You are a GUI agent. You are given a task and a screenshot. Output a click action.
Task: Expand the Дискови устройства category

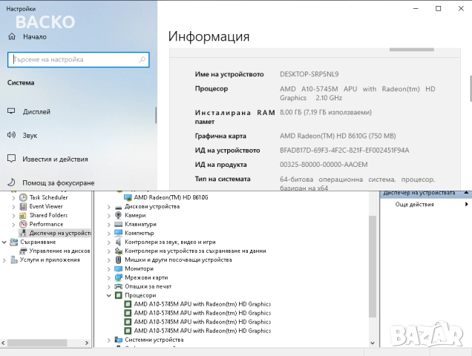[x=109, y=207]
